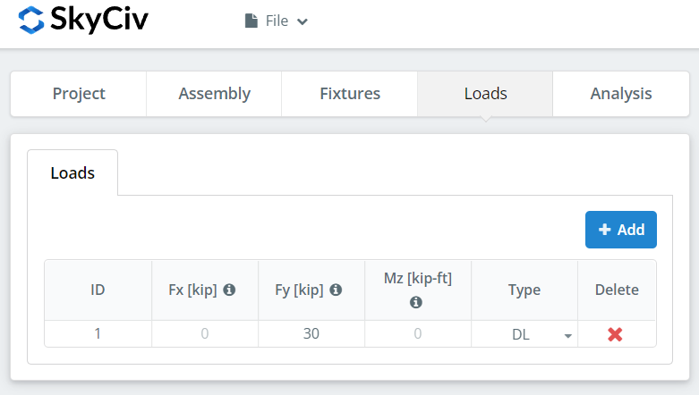Click the Fx info icon
Screen dimensions: 699x395
(229, 290)
